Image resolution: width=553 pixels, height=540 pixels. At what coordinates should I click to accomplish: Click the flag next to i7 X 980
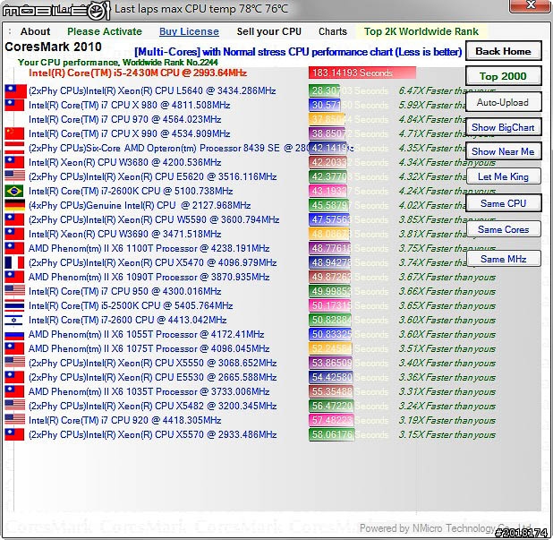pyautogui.click(x=14, y=105)
